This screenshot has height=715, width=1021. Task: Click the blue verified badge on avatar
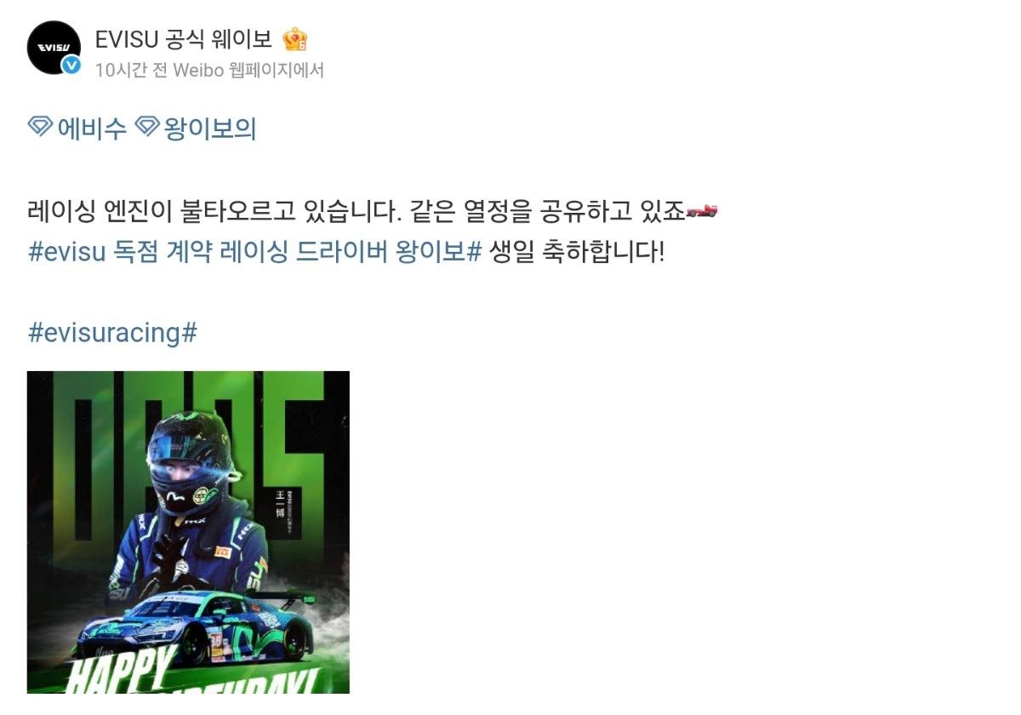[71, 65]
